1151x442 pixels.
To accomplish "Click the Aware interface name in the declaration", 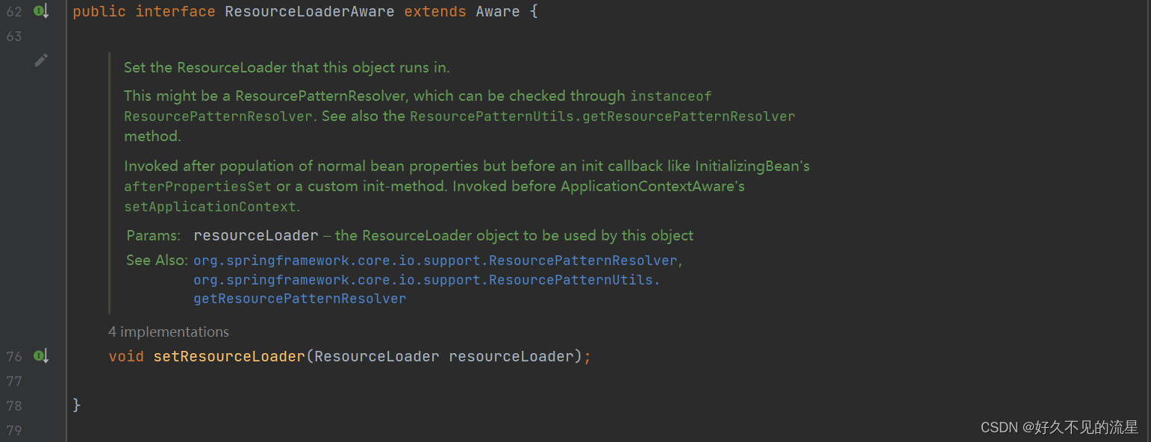I will point(497,10).
